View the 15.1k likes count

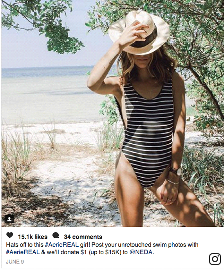click(x=33, y=237)
